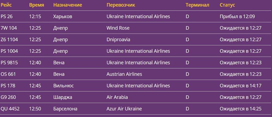Click flight PS 1004 in the list
The width and height of the screenshot is (272, 117).
(10, 51)
